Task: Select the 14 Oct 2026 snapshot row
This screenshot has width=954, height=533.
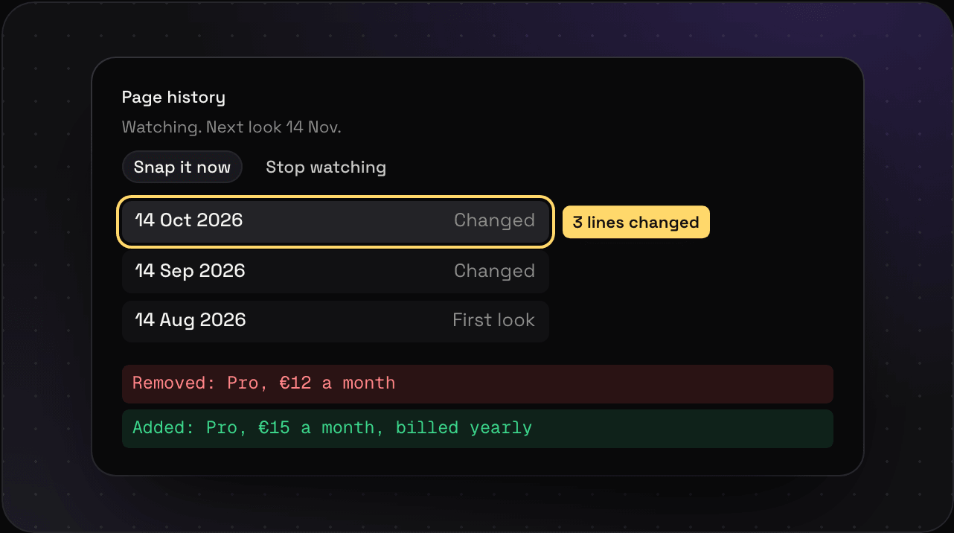Action: pyautogui.click(x=336, y=221)
